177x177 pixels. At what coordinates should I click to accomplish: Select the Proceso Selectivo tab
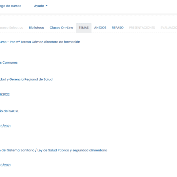[x=11, y=28]
